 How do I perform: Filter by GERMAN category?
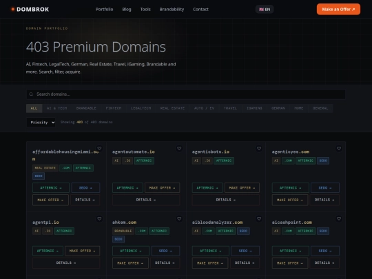(x=278, y=108)
